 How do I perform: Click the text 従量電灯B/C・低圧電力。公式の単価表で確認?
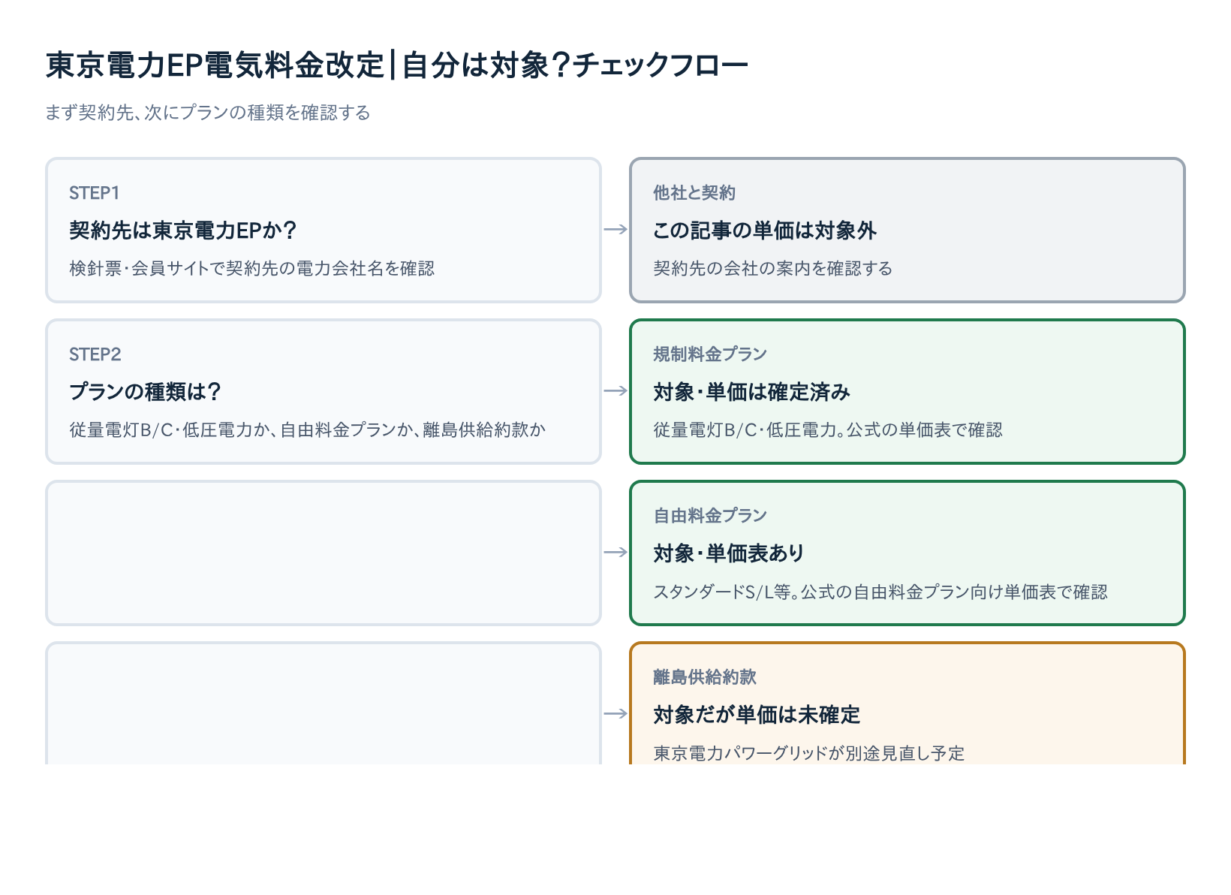click(828, 430)
